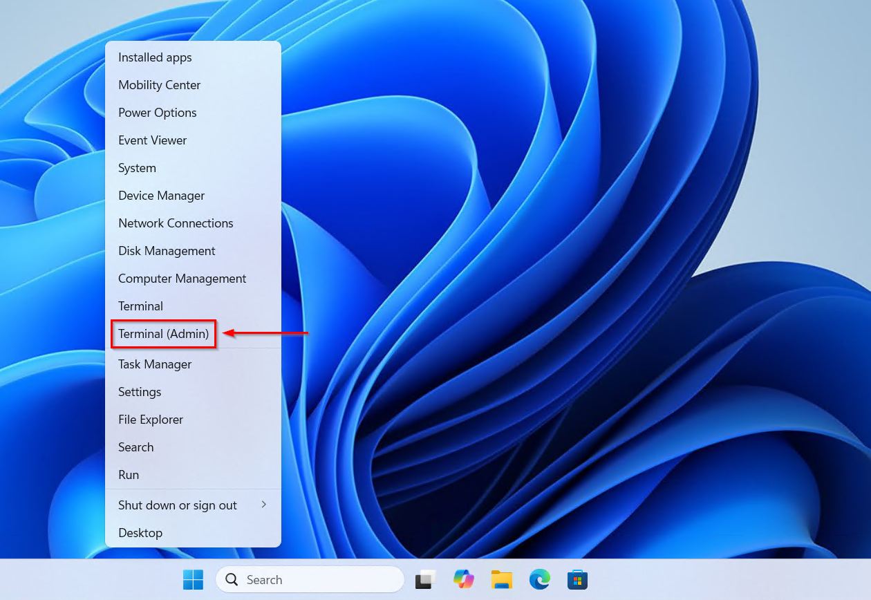Open Disk Management menu entry
Image resolution: width=871 pixels, height=600 pixels.
167,251
